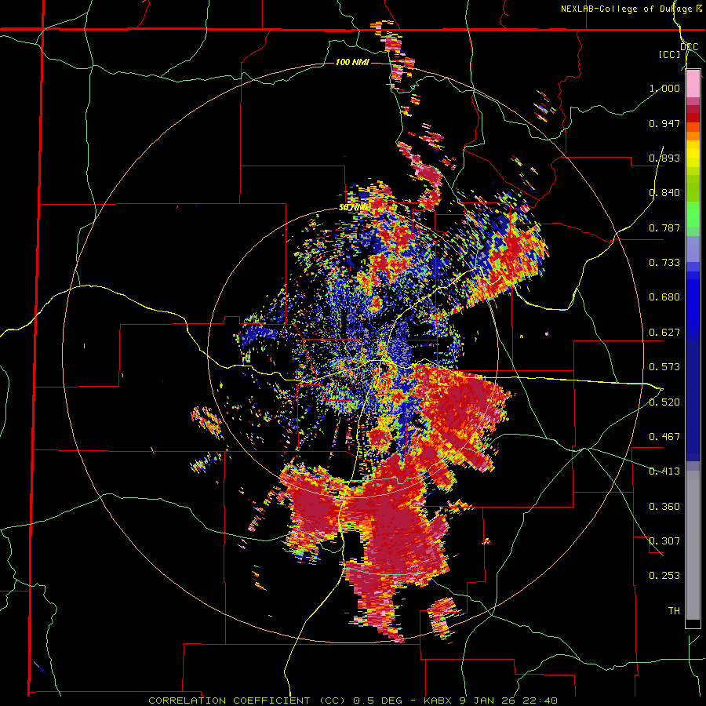Select the 0.893 scale label

tap(664, 158)
